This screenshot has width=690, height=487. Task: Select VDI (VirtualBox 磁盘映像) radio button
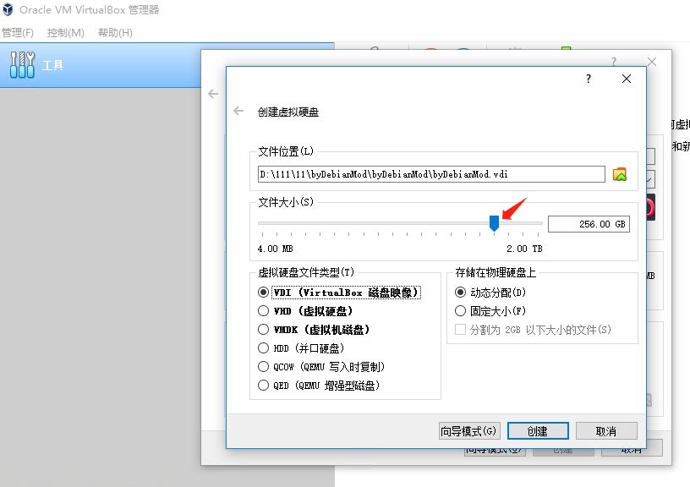[263, 292]
